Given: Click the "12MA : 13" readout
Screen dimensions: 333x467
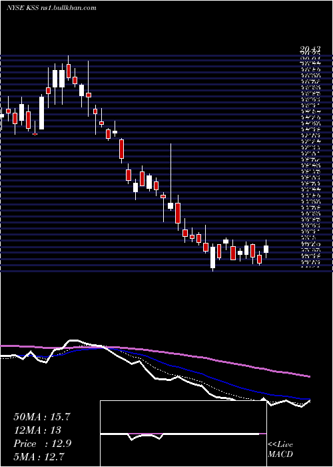Looking at the screenshot, I should click(x=37, y=430).
